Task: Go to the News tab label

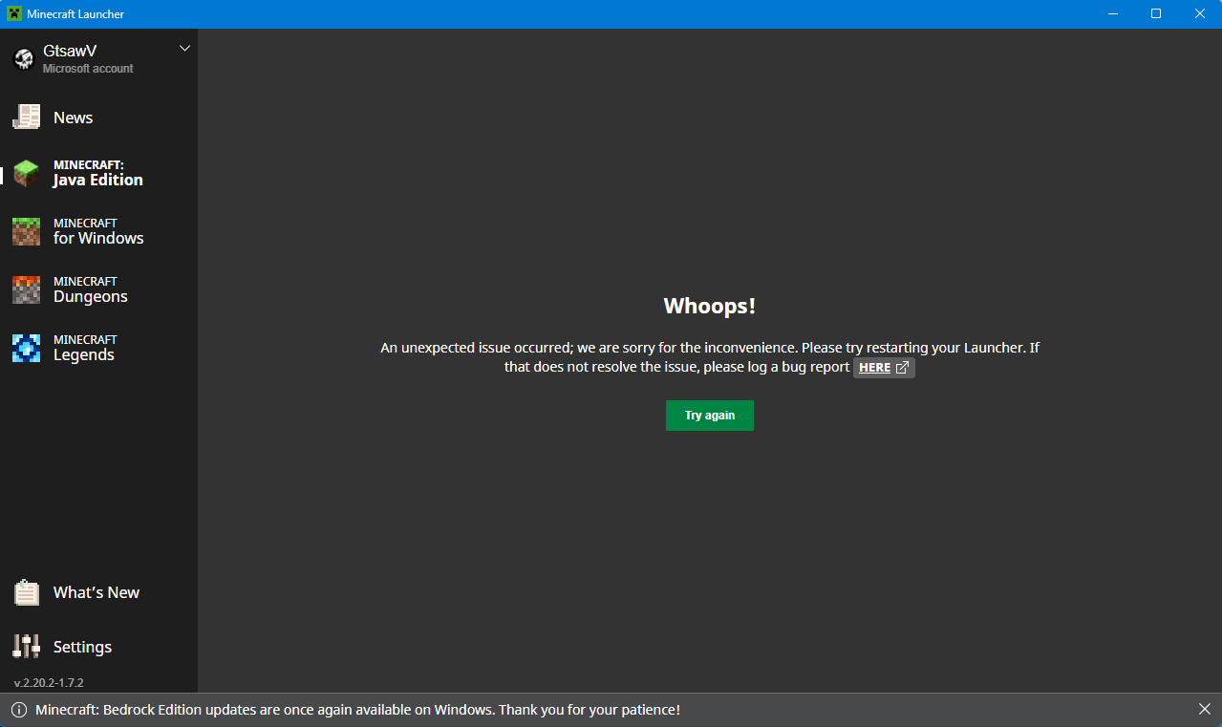Action: [x=74, y=118]
